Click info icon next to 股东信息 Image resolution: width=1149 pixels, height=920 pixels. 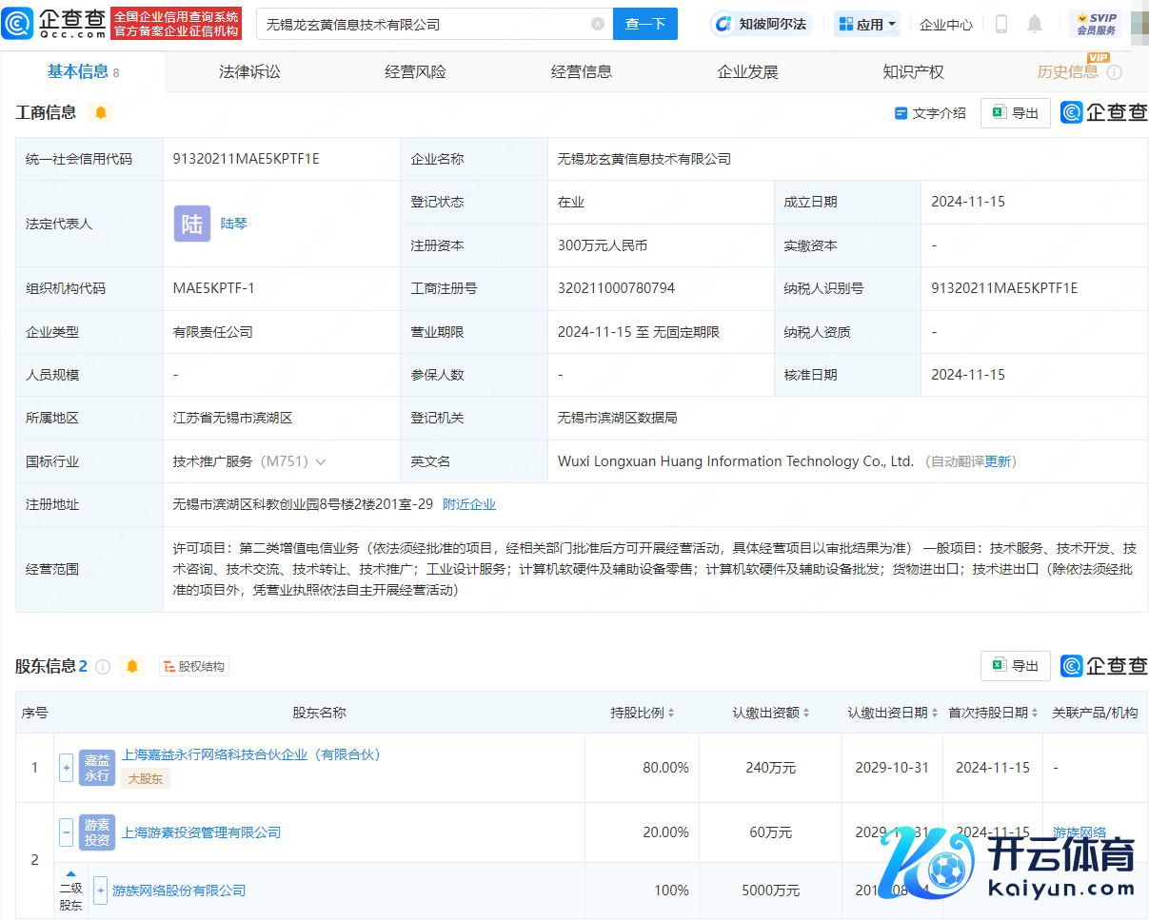(x=103, y=667)
